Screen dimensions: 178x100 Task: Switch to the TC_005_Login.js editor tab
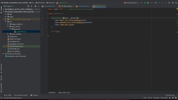(x=66, y=6)
